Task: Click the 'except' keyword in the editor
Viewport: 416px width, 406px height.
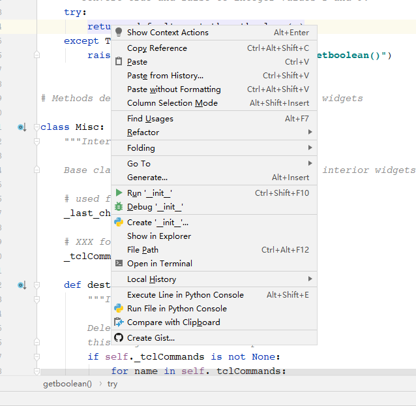Action: click(x=82, y=41)
